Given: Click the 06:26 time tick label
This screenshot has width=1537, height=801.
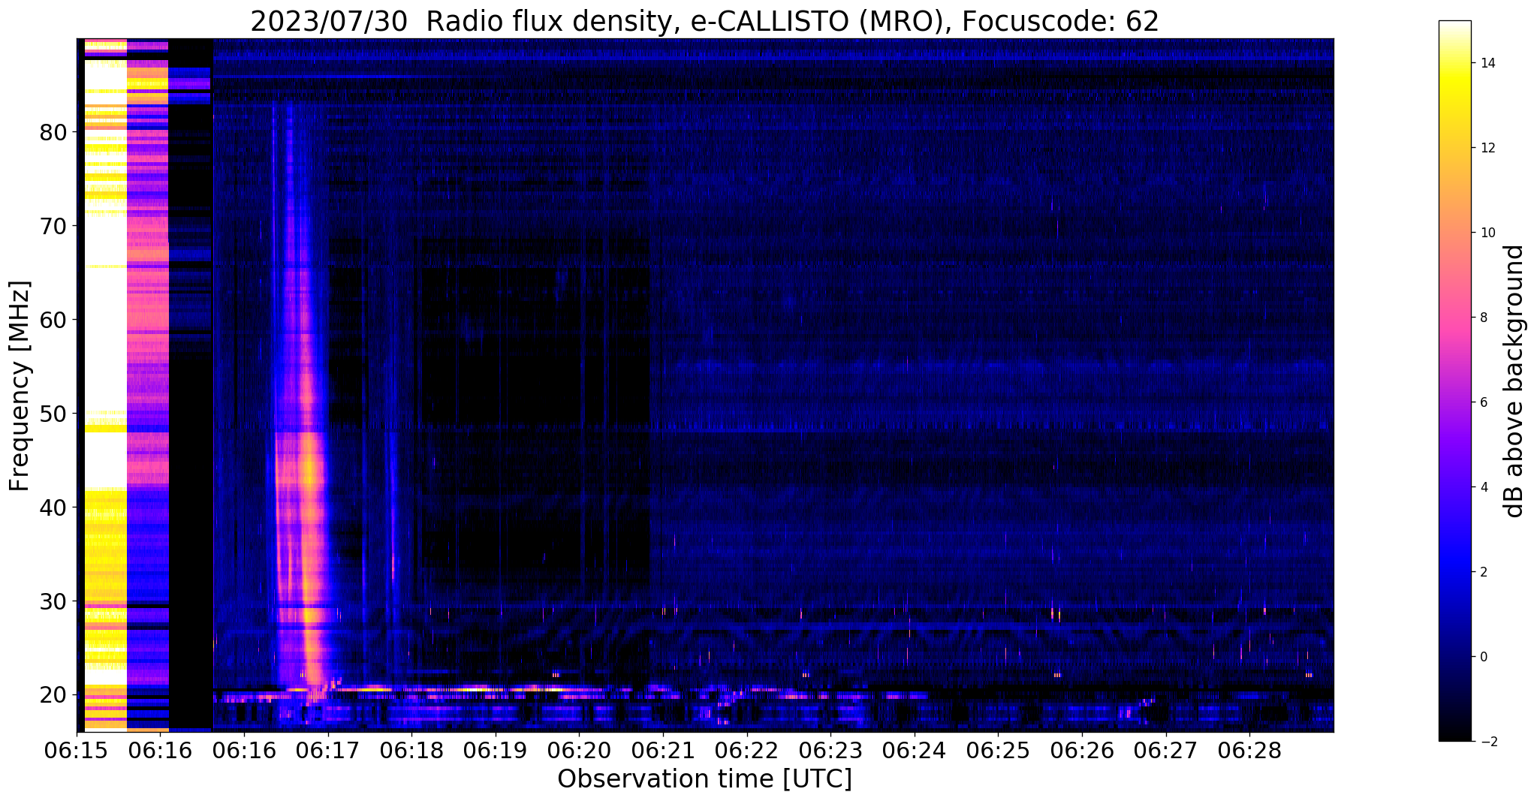Looking at the screenshot, I should coord(1082,749).
